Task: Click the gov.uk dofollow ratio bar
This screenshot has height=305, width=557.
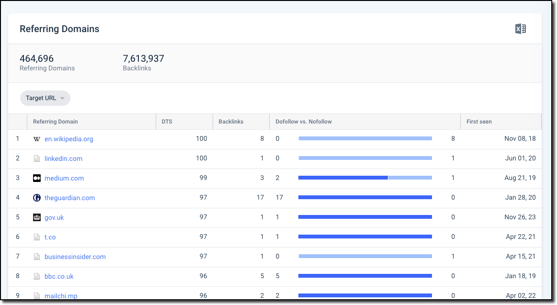Action: pos(365,217)
